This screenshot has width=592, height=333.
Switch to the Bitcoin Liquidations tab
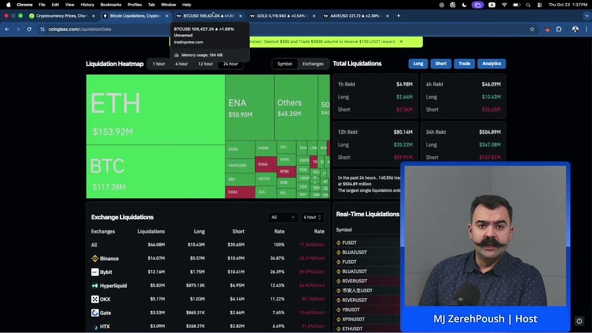click(x=136, y=16)
